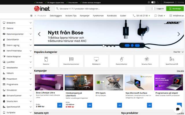
Task: Click the arrow button on RTX Spark card
Action: point(119,105)
